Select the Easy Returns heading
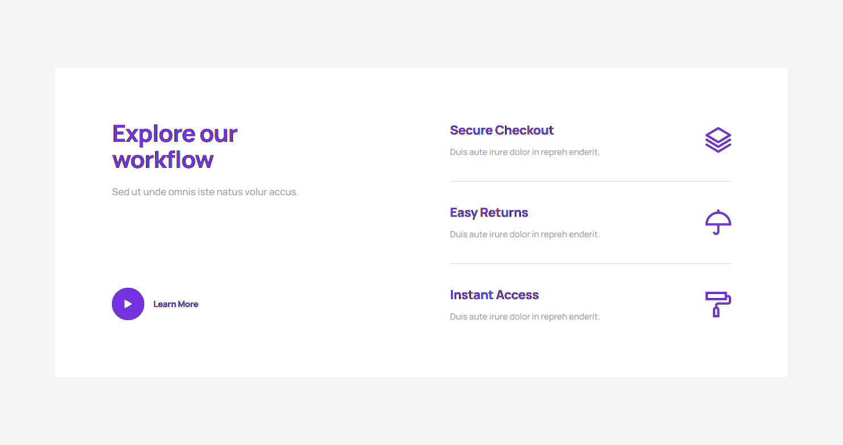This screenshot has height=445, width=843. pos(489,213)
